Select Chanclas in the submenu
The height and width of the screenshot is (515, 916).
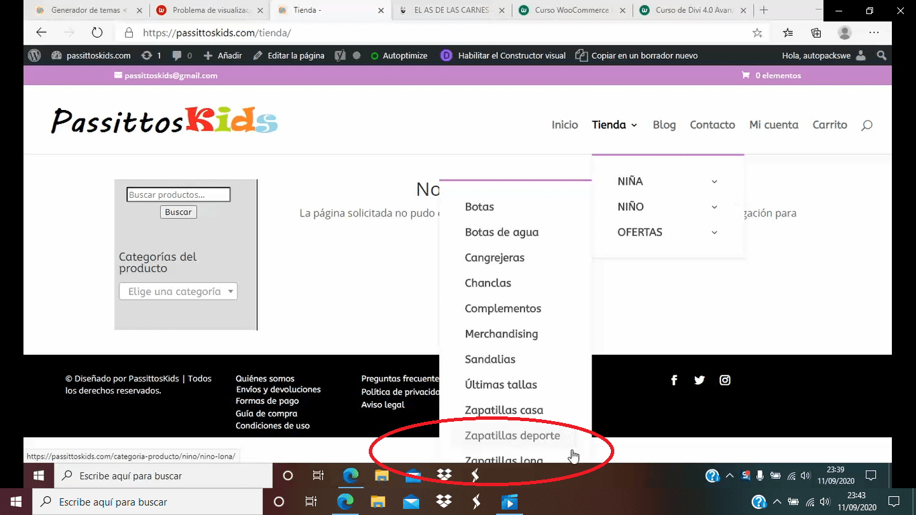coord(488,283)
